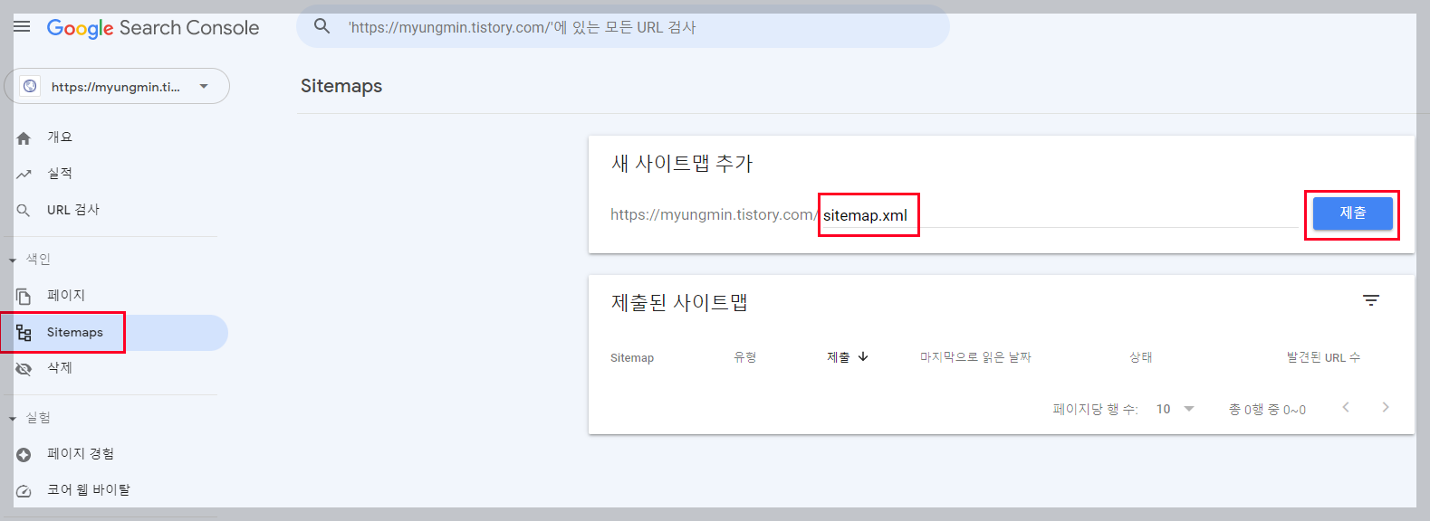1430x521 pixels.
Task: Open 페이지 indexing report
Action: coord(66,296)
